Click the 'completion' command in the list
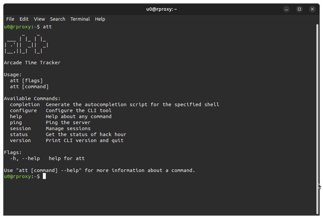 tap(25, 105)
